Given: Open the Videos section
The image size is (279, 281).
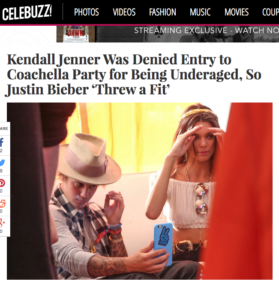Looking at the screenshot, I should (124, 12).
